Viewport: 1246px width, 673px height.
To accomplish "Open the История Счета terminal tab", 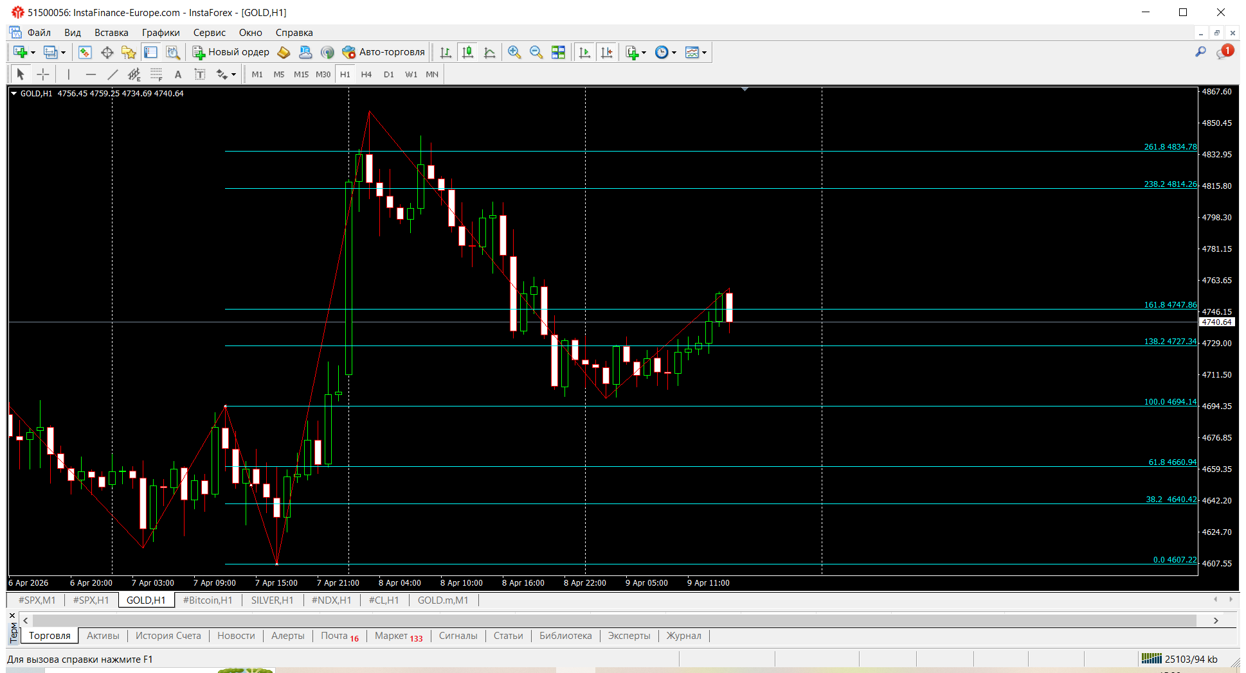I will (x=168, y=636).
